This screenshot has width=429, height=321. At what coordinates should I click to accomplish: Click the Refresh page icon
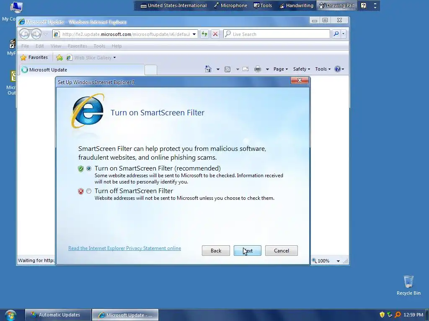click(204, 34)
